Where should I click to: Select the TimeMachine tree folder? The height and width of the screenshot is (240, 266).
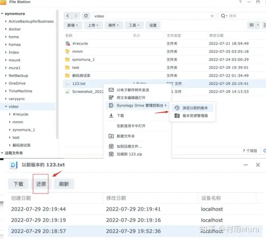[x=21, y=91]
